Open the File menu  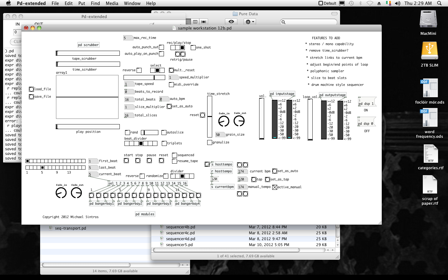55,3
